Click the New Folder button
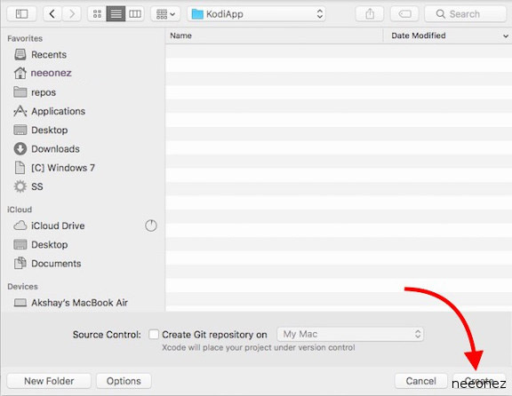 pos(49,381)
